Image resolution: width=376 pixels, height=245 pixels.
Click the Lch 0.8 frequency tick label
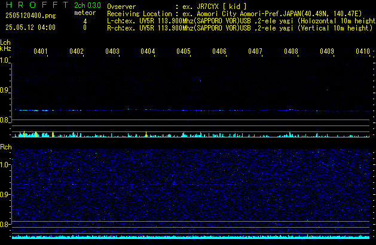4,120
